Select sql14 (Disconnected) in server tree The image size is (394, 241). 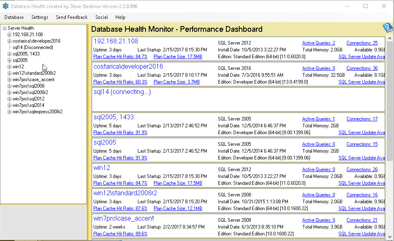tap(33, 47)
